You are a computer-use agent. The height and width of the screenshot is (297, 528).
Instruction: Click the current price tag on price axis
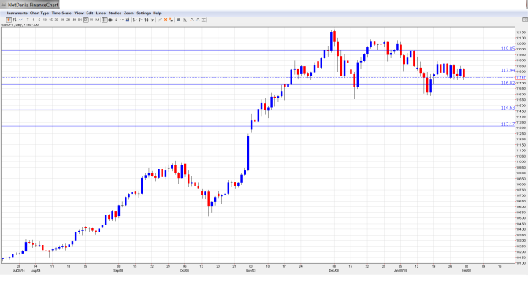(x=521, y=78)
